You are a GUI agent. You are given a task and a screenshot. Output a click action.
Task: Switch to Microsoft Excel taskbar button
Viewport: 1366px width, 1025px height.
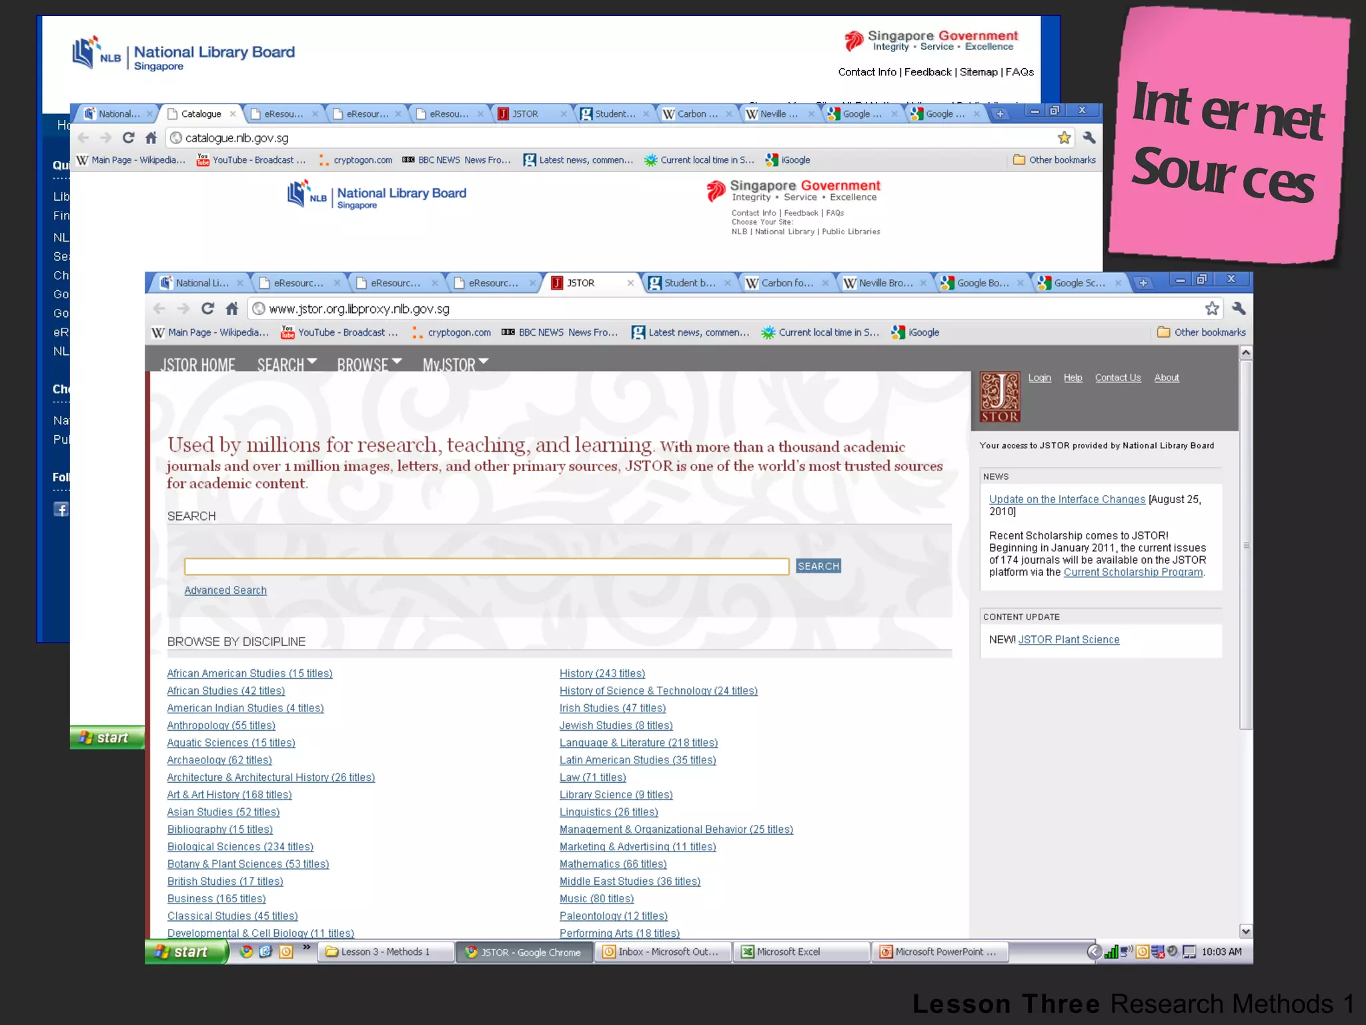[x=802, y=952]
